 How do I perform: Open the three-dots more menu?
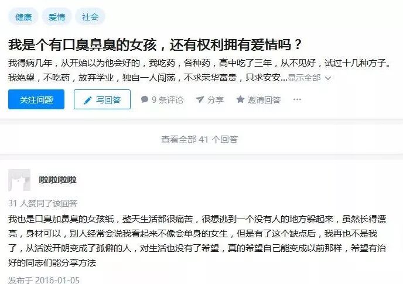[x=297, y=99]
